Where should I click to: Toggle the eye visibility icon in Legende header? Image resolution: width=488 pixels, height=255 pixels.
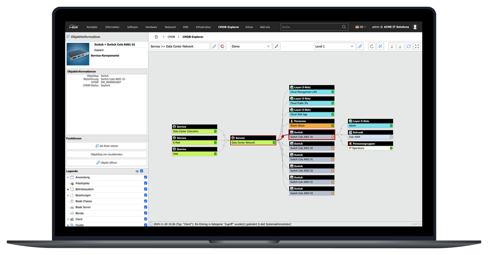(137, 171)
